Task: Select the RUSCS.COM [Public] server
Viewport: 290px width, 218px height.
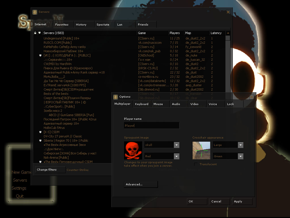Action: 57,43
